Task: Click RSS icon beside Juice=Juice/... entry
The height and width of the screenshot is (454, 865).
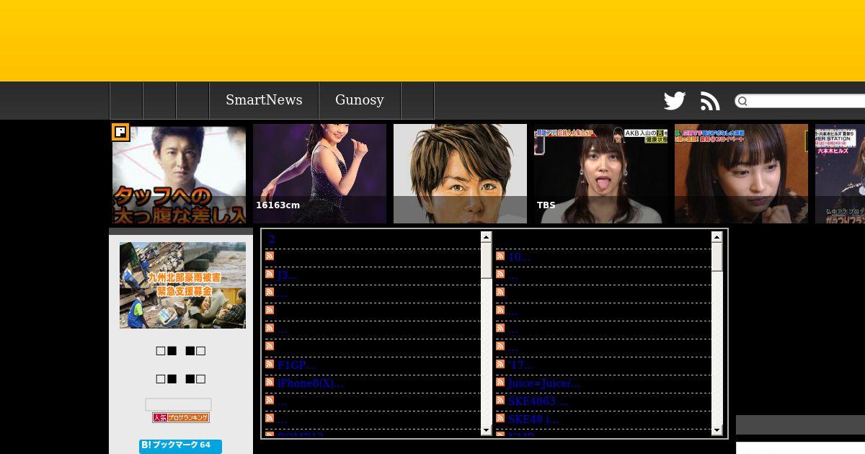Action: (x=500, y=382)
